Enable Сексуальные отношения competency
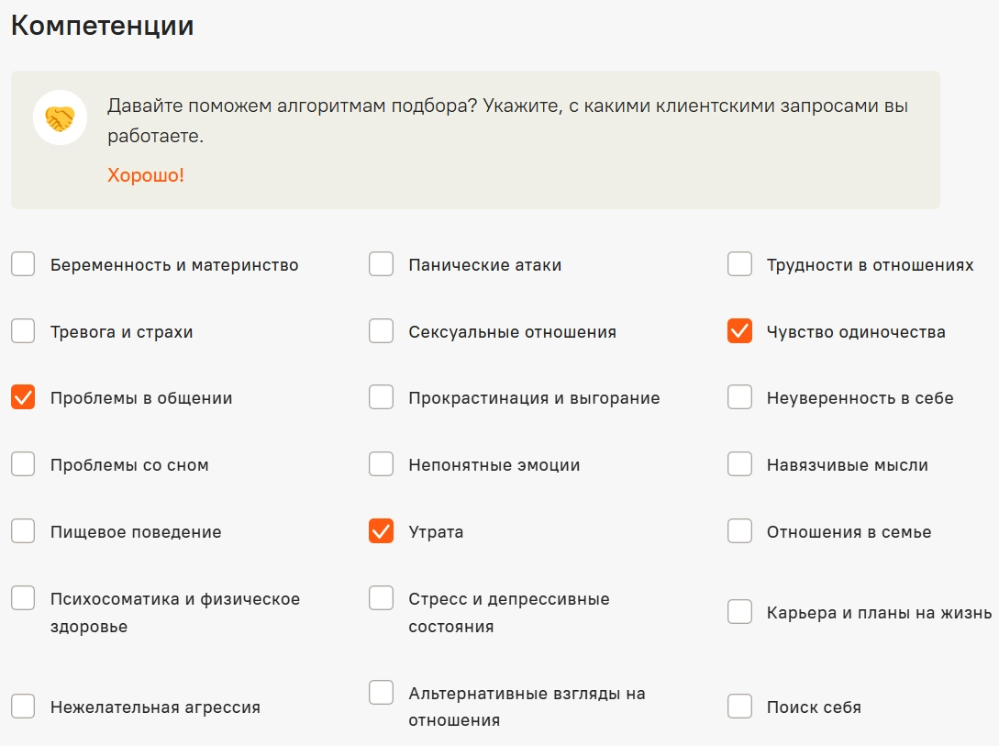Viewport: 999px width, 746px height. coord(381,330)
